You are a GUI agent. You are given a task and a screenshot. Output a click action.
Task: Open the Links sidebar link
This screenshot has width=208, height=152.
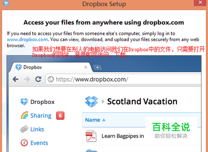tap(37, 129)
